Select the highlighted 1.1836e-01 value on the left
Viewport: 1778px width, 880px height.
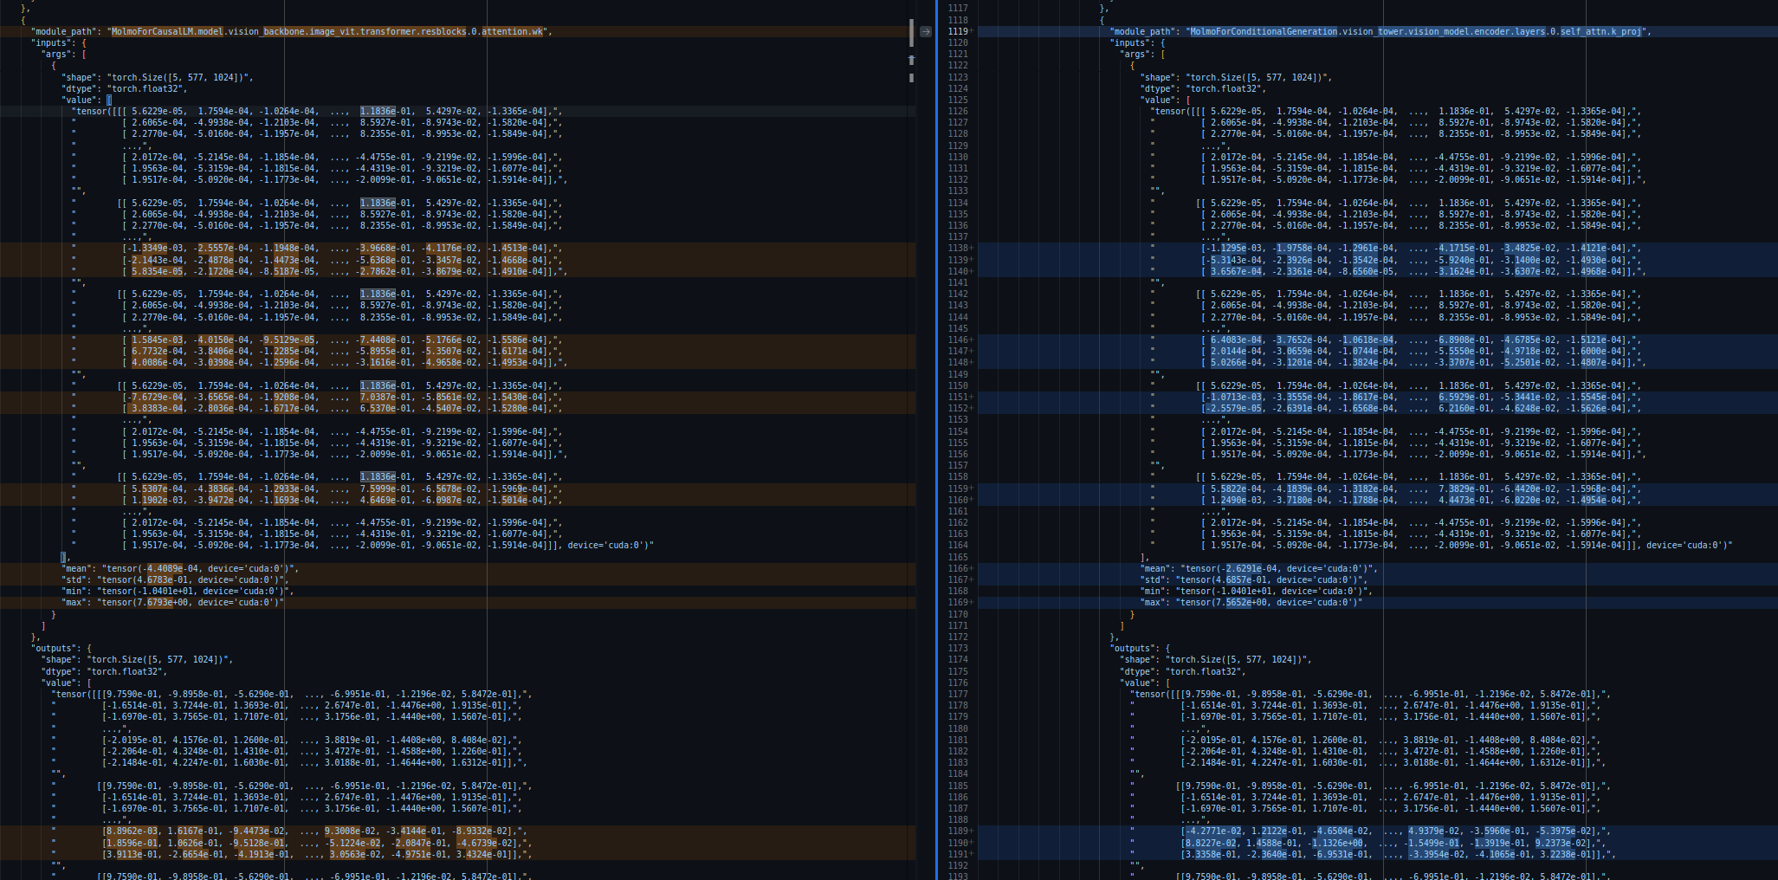pos(376,110)
